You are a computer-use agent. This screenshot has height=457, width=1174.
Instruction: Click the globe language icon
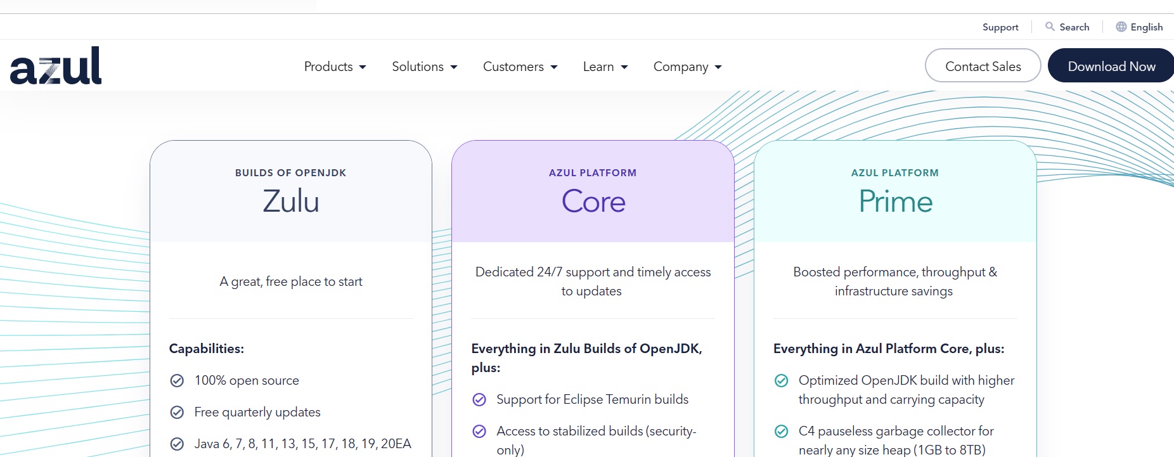coord(1121,27)
